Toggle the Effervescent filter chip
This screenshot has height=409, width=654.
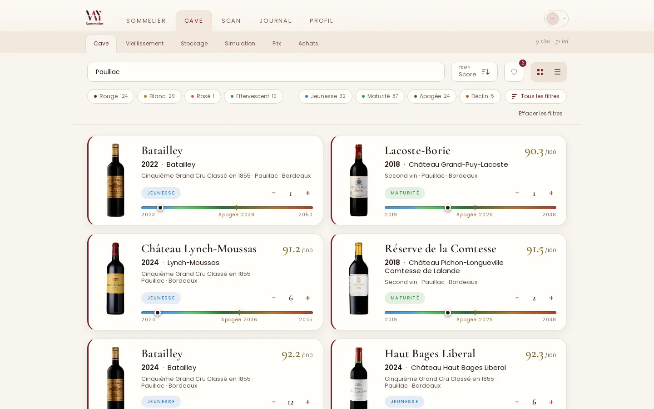pyautogui.click(x=253, y=96)
